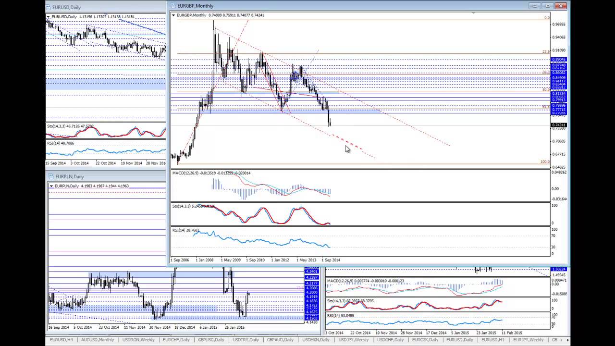Click the Fibonacci 23.6 level label
This screenshot has height=346, width=615.
(x=546, y=51)
